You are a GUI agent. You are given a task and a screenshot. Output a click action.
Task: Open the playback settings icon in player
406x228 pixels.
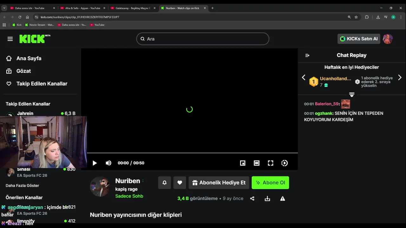click(285, 163)
